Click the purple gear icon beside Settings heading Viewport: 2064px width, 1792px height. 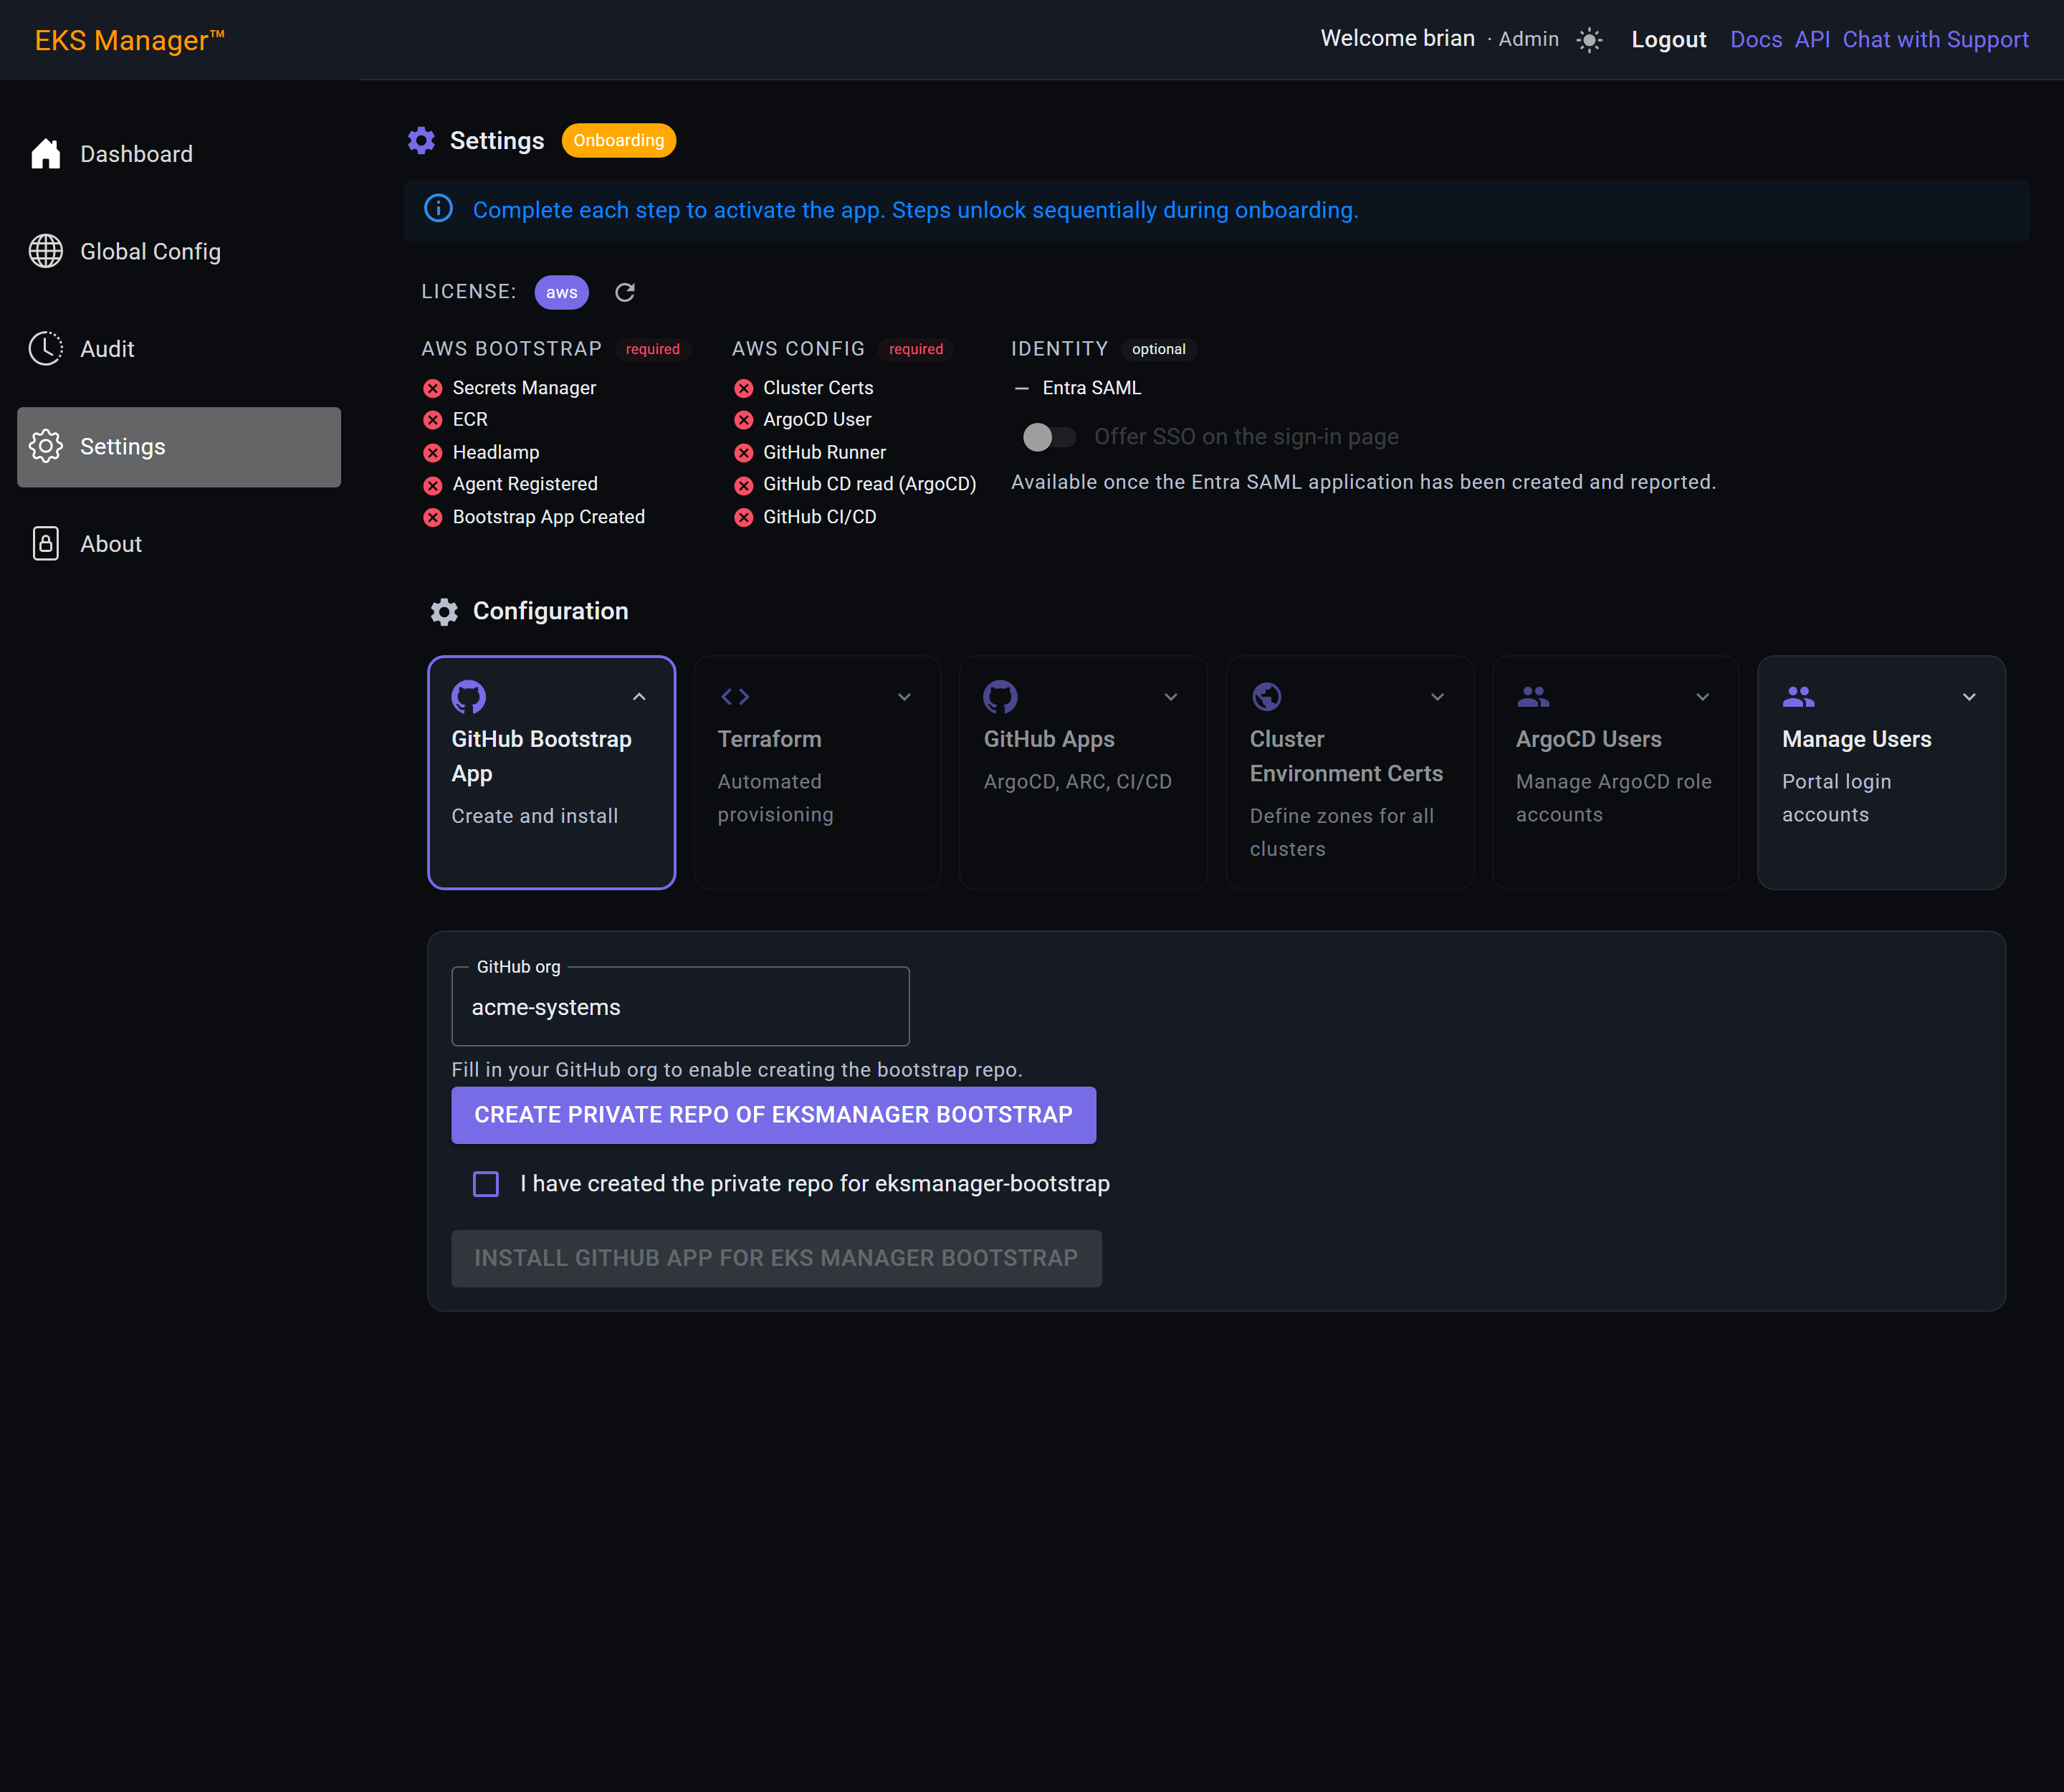tap(421, 140)
